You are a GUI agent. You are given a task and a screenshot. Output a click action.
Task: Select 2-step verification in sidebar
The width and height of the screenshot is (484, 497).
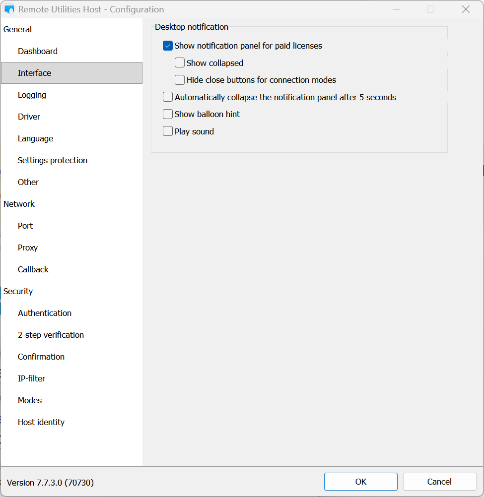coord(51,335)
